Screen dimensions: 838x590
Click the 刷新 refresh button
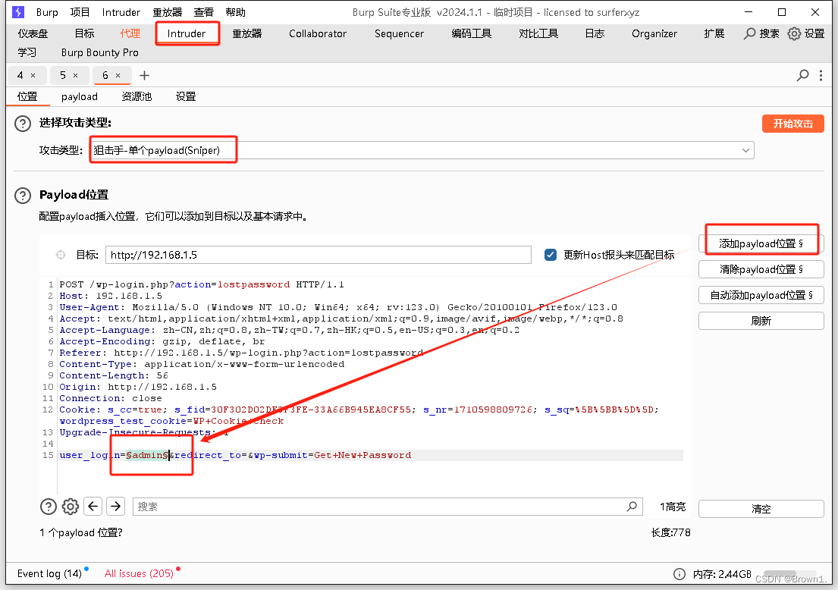761,321
